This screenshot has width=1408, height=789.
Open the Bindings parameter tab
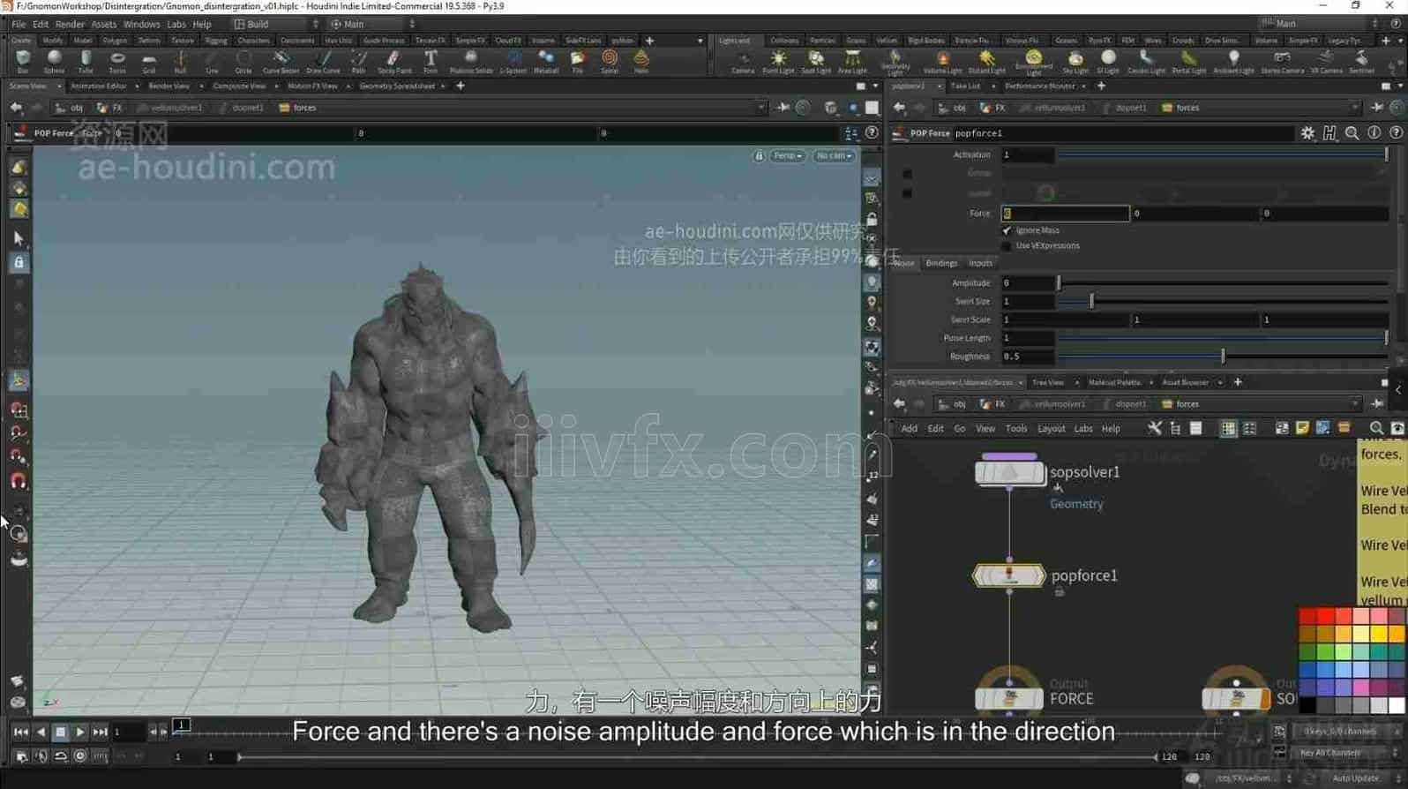click(x=941, y=263)
